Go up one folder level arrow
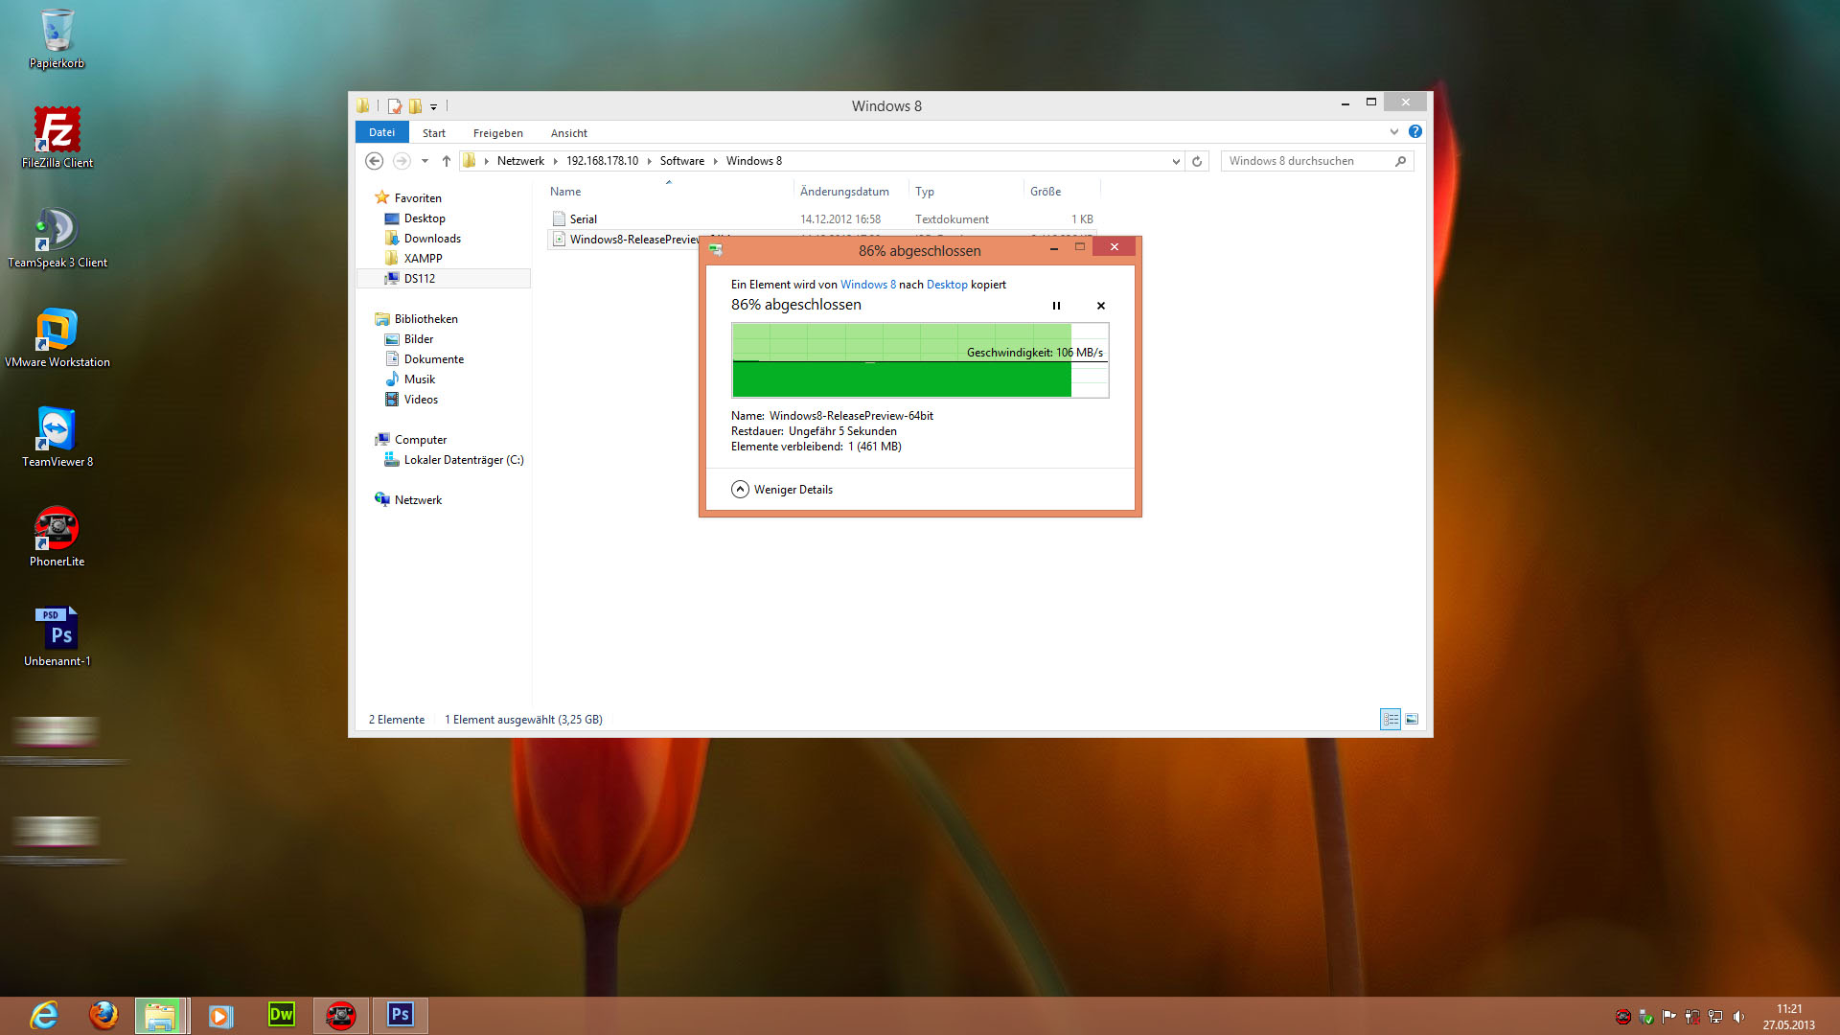 [446, 161]
